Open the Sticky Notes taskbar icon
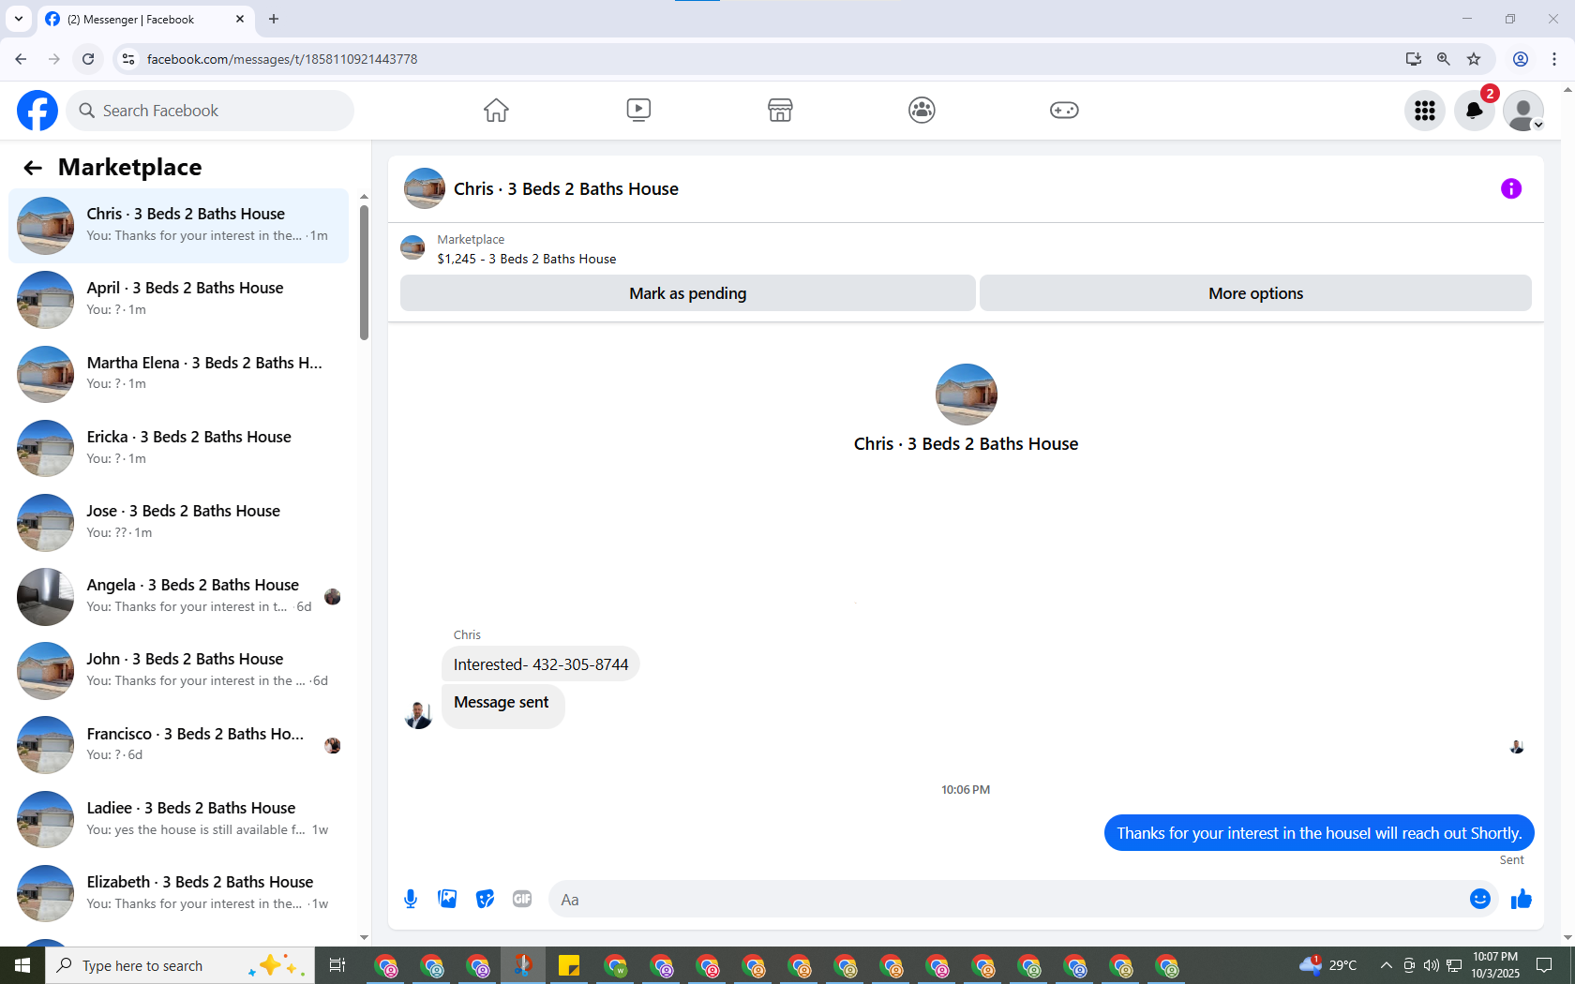Image resolution: width=1575 pixels, height=984 pixels. pos(569,965)
